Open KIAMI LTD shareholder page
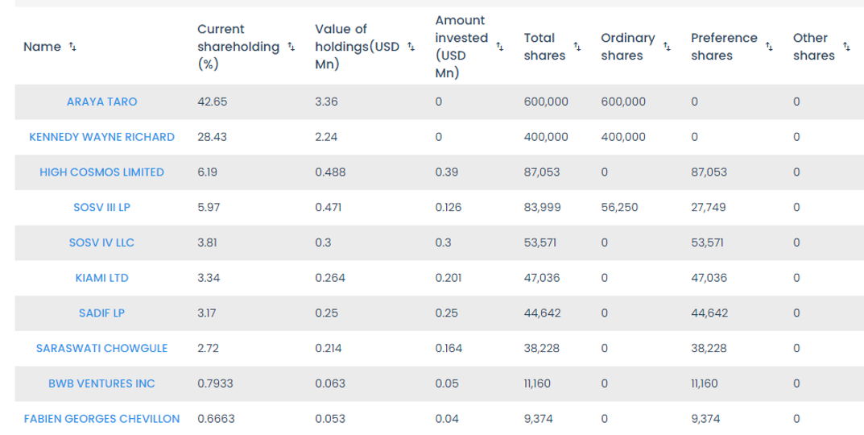864x435 pixels. (x=101, y=278)
